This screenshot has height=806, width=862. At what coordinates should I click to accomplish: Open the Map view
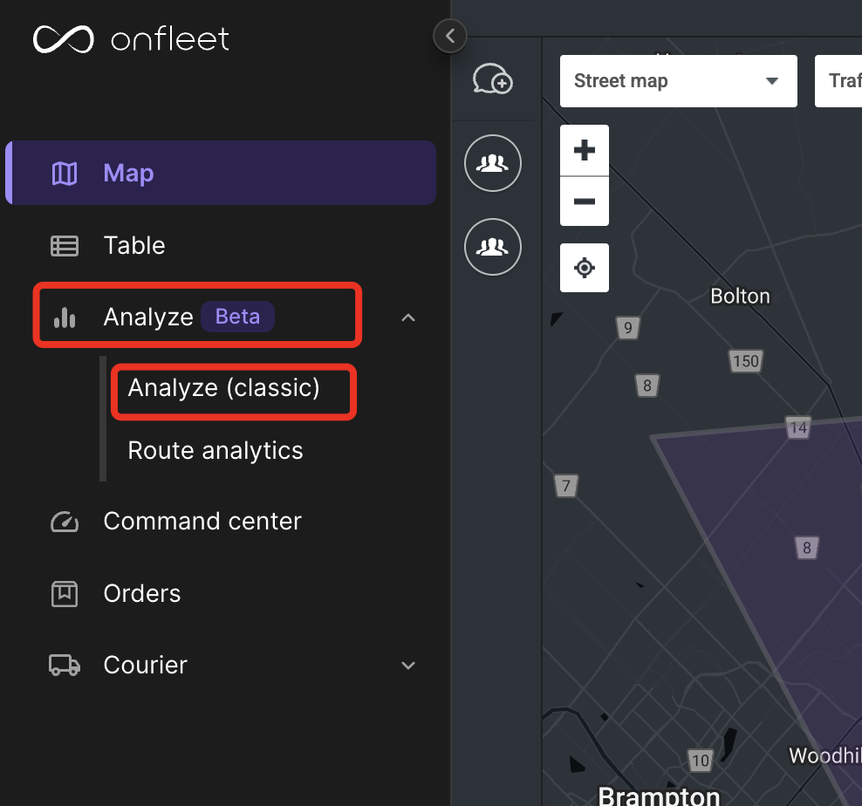221,173
